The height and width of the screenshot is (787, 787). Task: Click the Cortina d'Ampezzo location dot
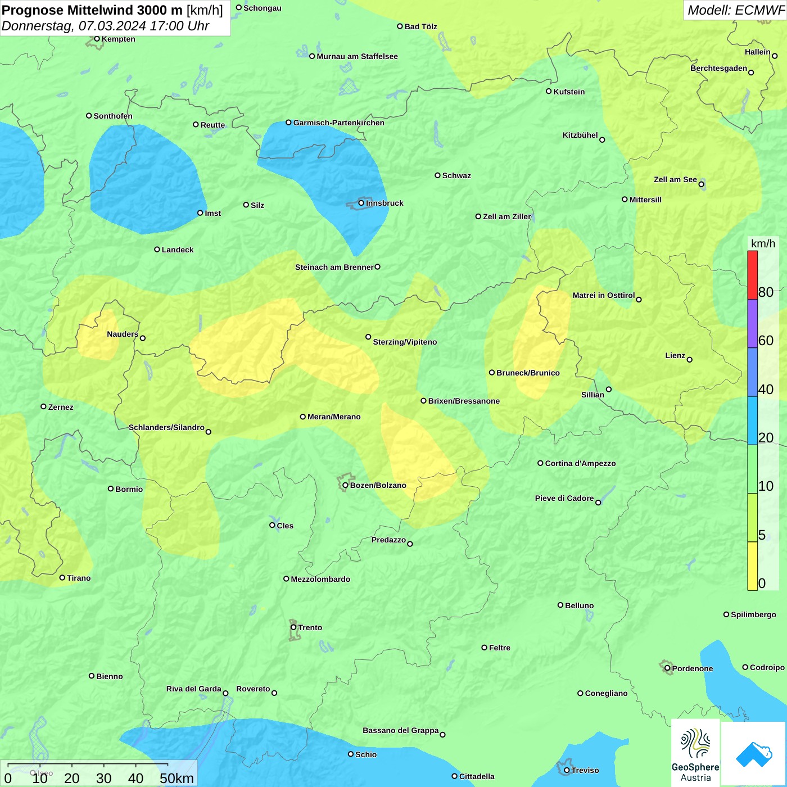540,463
